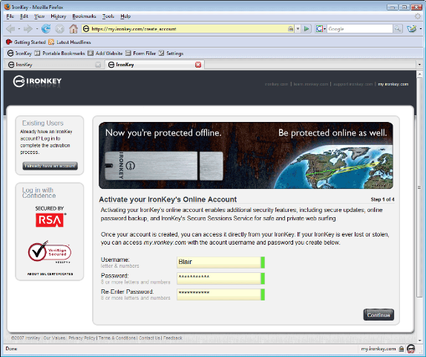Open the Feedback footer link
Screen dimensions: 426x357
pyautogui.click(x=173, y=338)
